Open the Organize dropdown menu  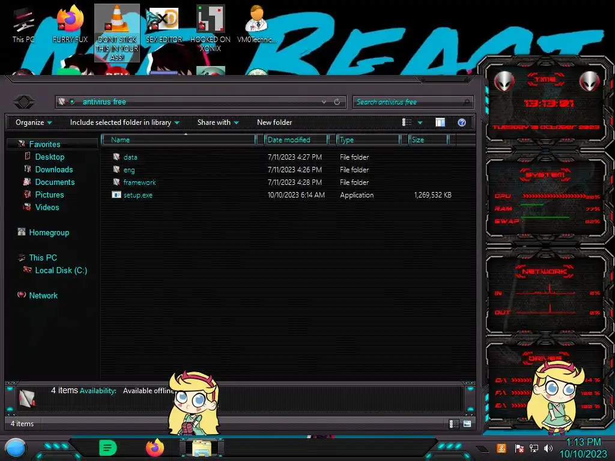[34, 122]
